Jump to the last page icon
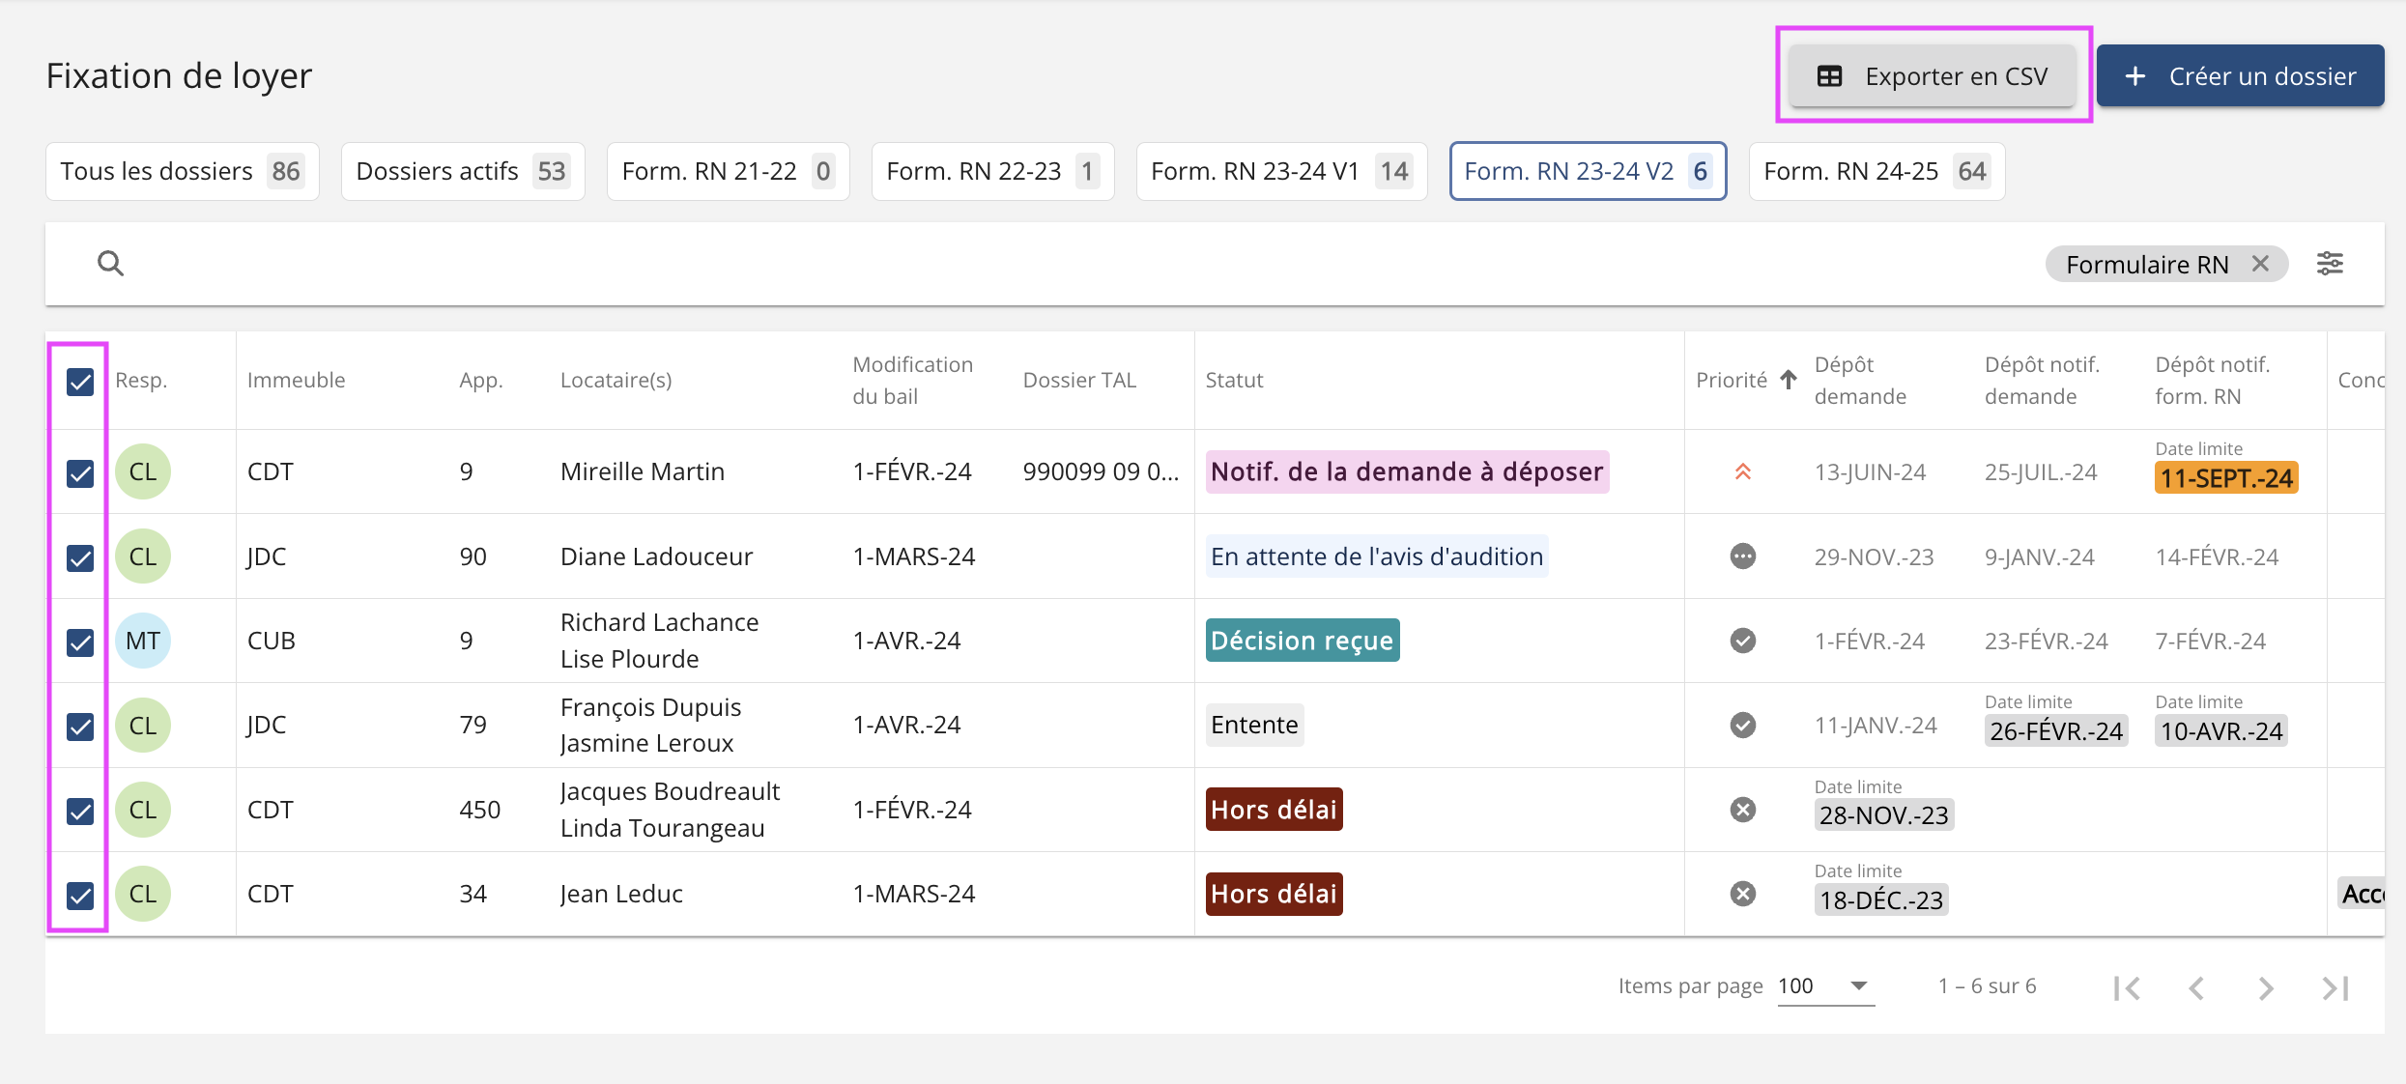The width and height of the screenshot is (2406, 1084). pos(2334,987)
